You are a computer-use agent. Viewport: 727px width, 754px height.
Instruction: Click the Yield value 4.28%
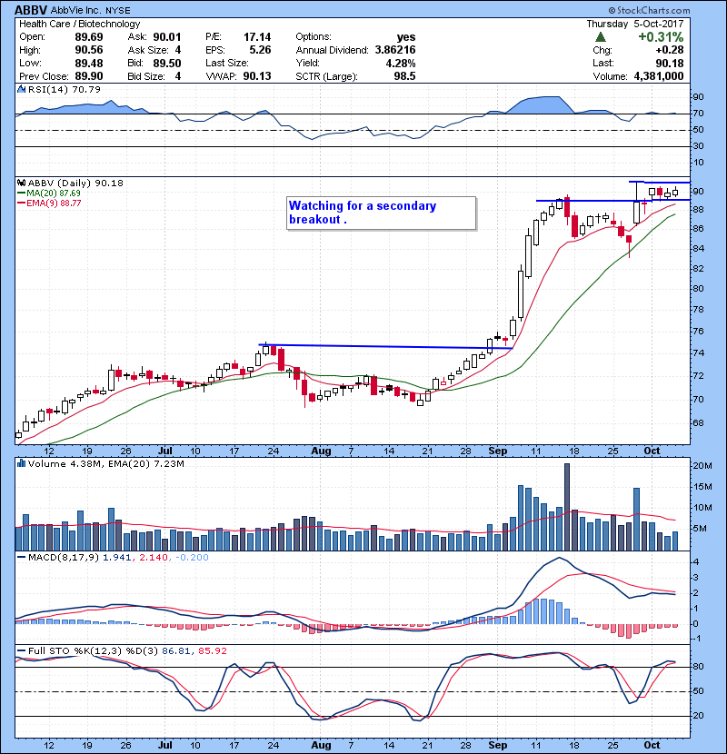coord(401,63)
